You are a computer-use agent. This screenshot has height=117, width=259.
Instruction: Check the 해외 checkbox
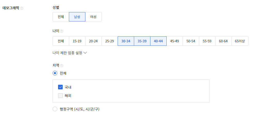coord(60,96)
